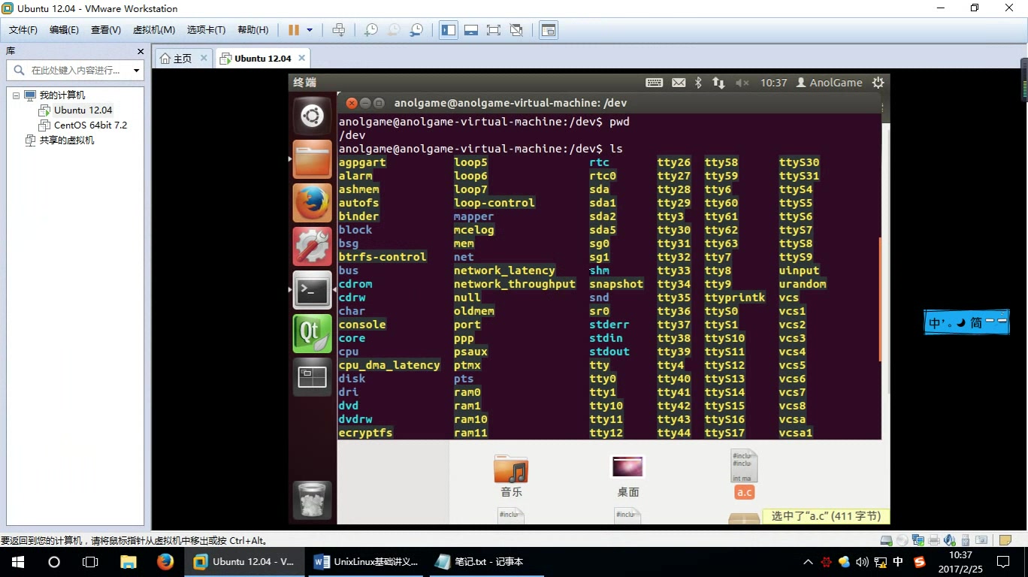Click the sound card status icon

(x=949, y=540)
